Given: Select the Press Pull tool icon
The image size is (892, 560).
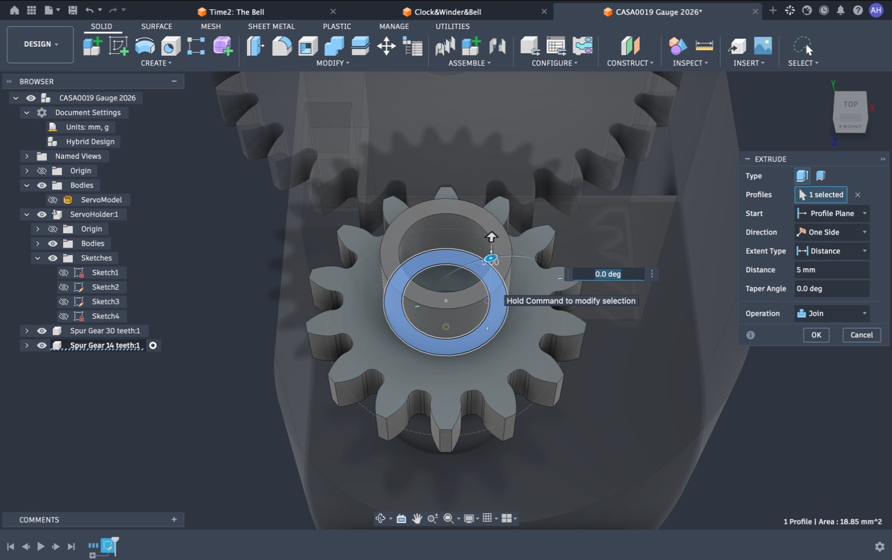Looking at the screenshot, I should click(x=256, y=45).
